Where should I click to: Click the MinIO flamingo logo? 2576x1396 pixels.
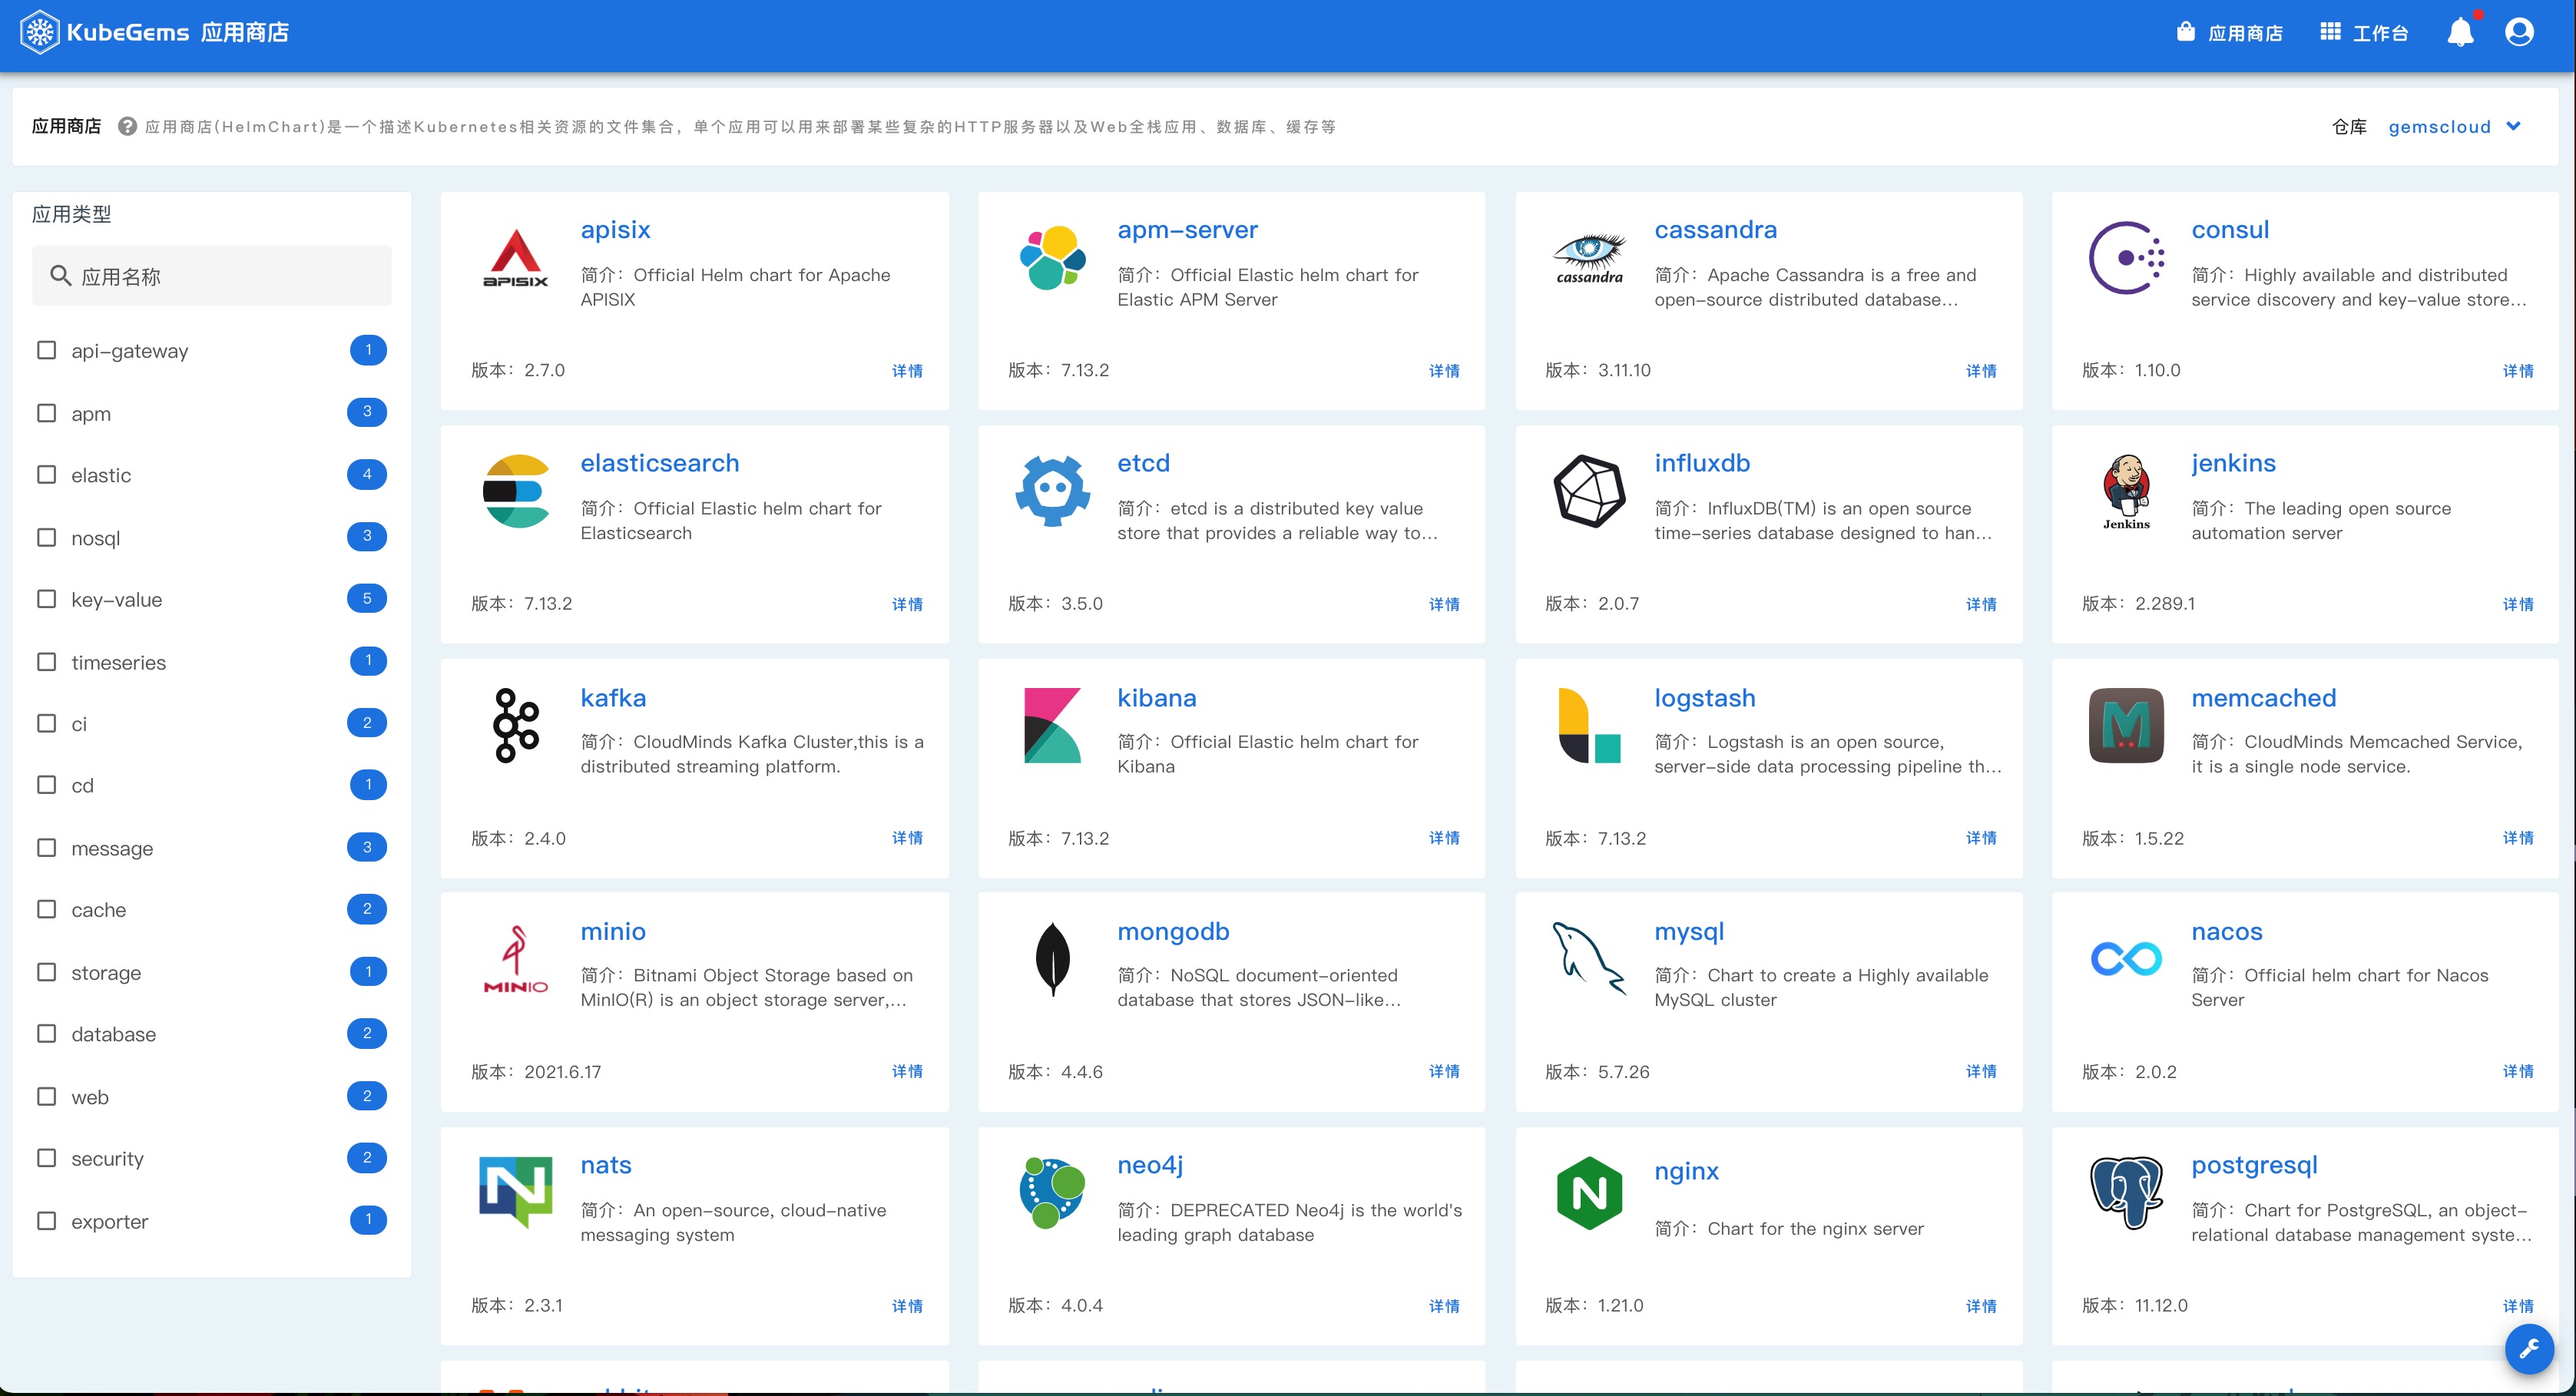pos(516,959)
